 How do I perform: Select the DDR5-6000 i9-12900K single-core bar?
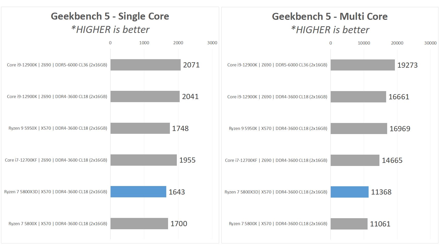click(x=145, y=65)
